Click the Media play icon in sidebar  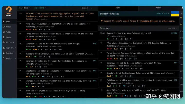click(4, 27)
